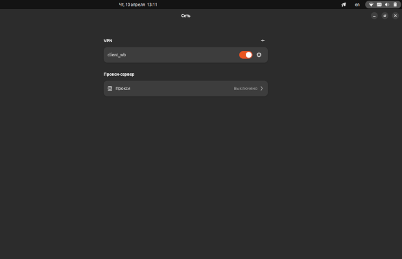The width and height of the screenshot is (402, 259).
Task: Add a new VPN connection with plus icon
Action: 263,40
